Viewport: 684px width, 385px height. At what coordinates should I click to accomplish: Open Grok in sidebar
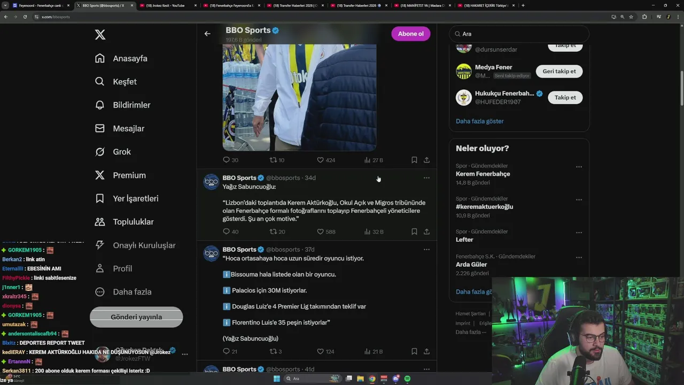point(113,152)
